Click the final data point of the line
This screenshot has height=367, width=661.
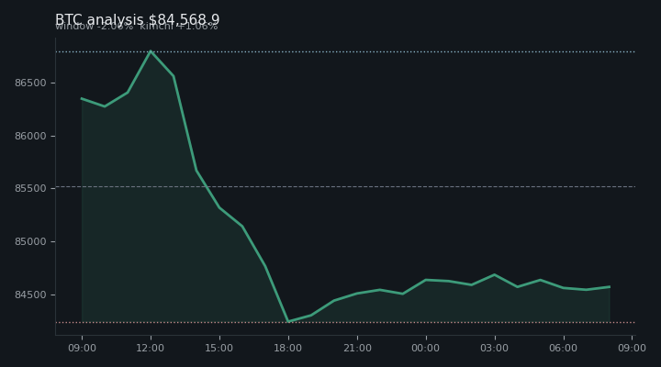click(x=610, y=287)
